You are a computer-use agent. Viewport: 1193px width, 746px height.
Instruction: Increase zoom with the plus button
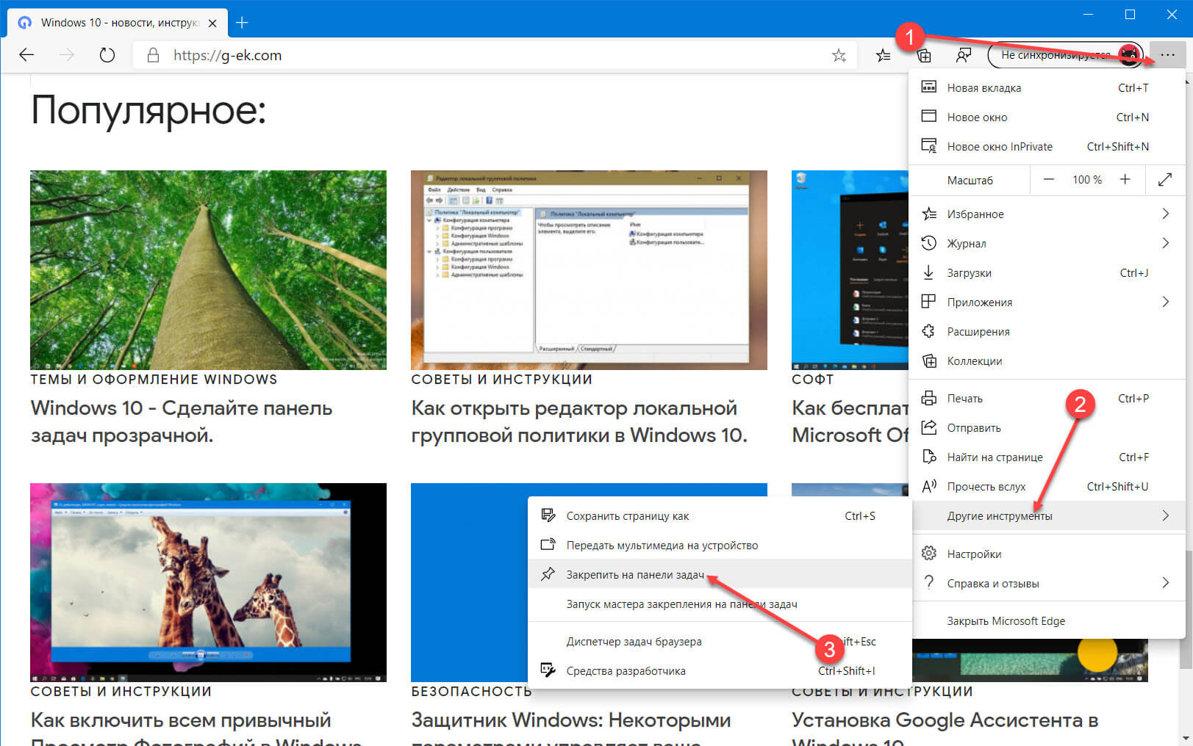tap(1125, 179)
